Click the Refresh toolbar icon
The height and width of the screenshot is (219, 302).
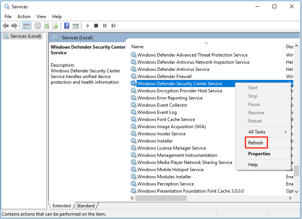pos(47,26)
